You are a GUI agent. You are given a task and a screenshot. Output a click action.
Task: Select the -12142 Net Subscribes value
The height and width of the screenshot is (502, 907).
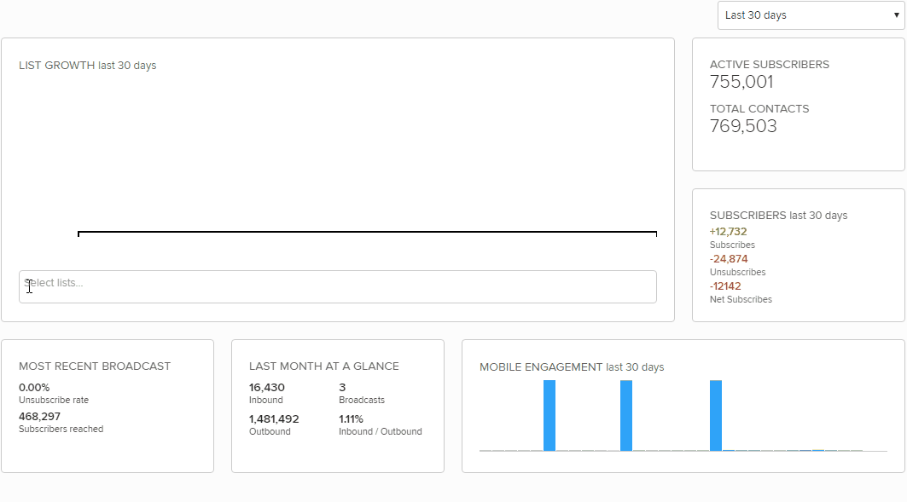tap(725, 286)
